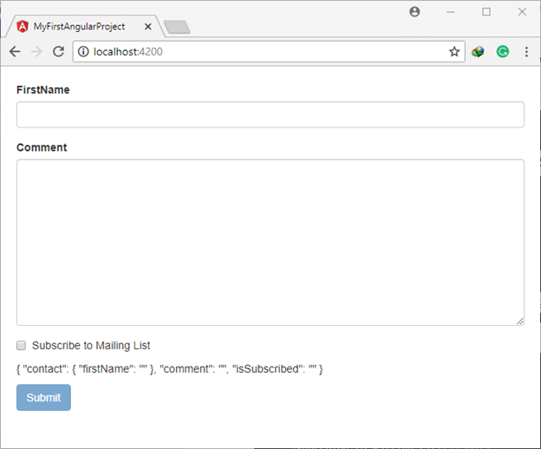Click into the FirstName input field
The height and width of the screenshot is (449, 541).
(x=270, y=114)
